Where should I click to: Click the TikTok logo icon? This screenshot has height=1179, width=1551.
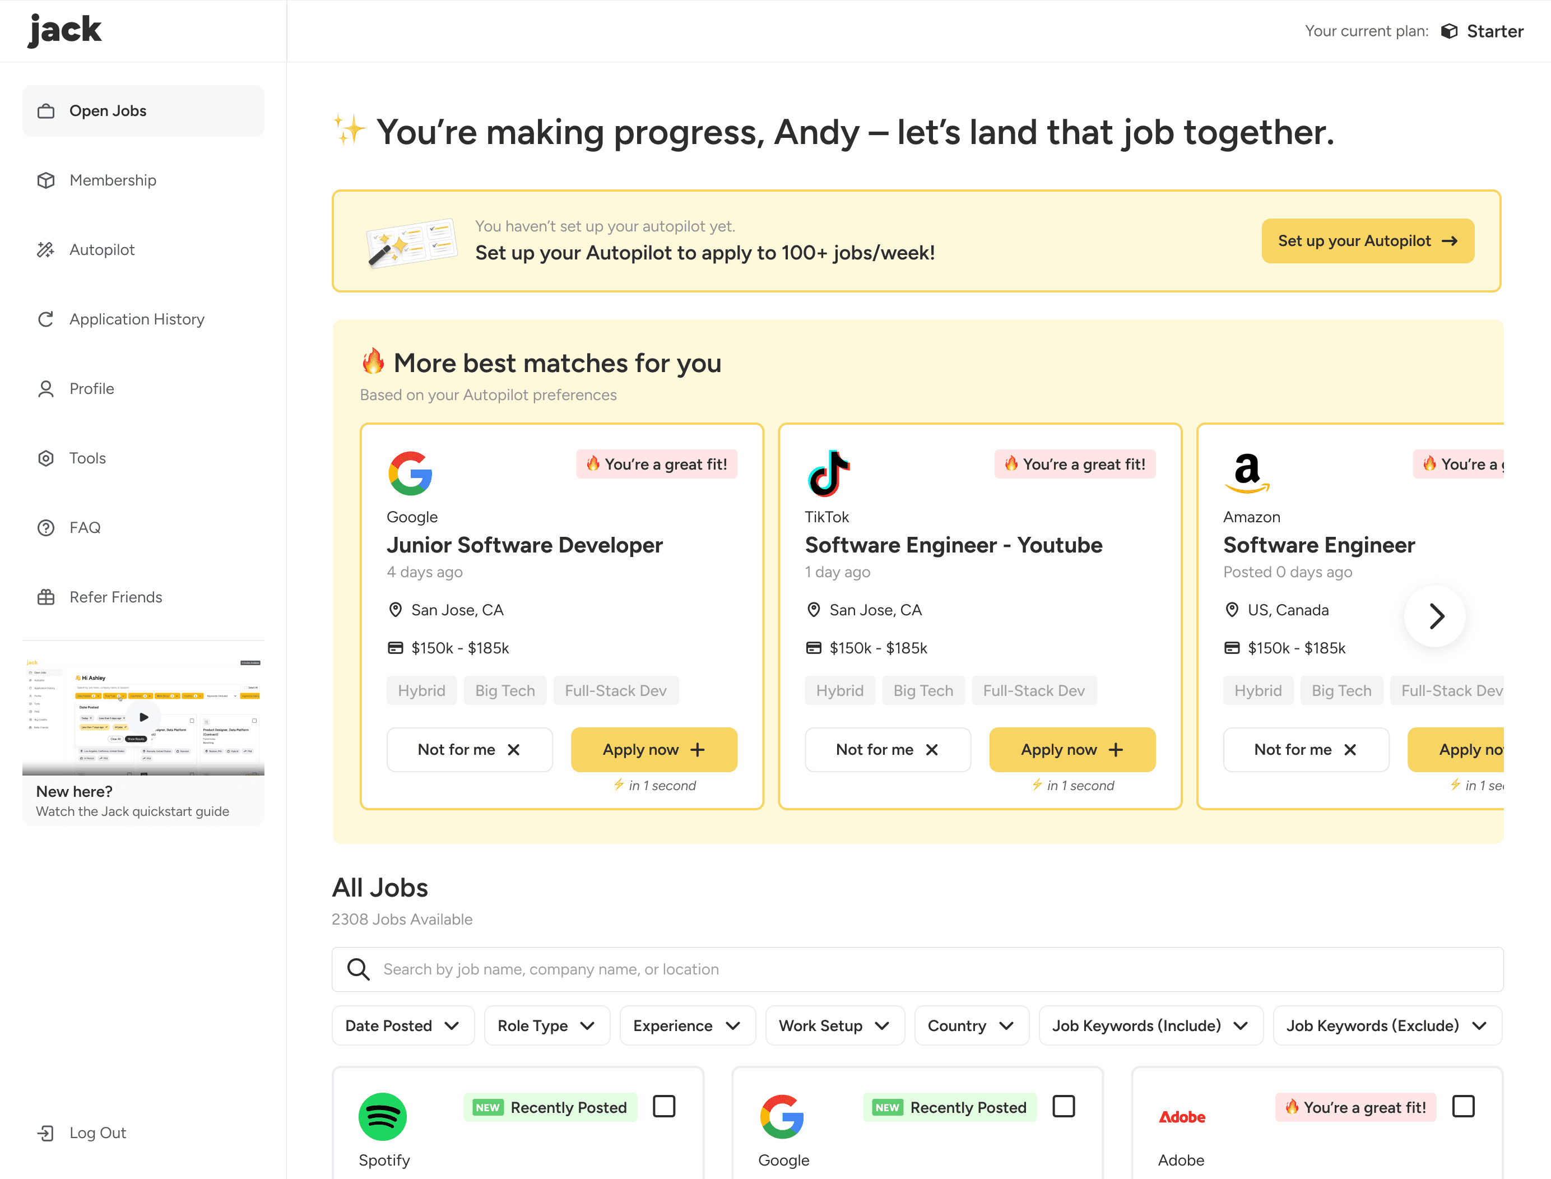click(x=828, y=473)
